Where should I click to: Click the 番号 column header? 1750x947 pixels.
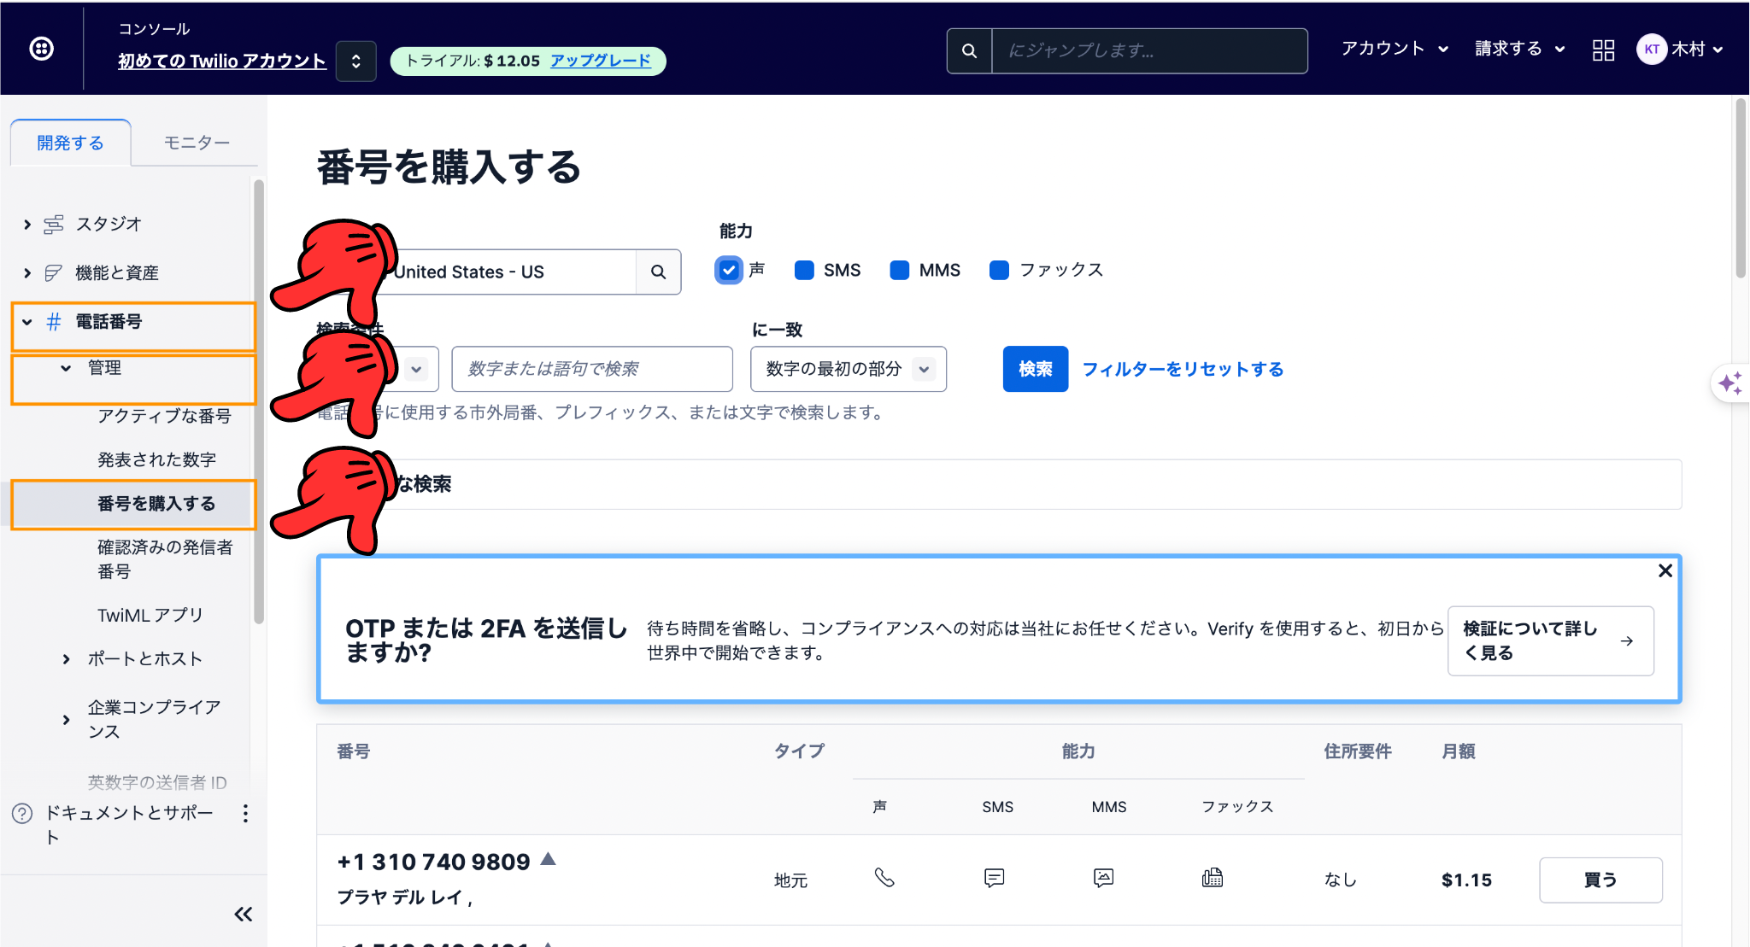pos(354,751)
